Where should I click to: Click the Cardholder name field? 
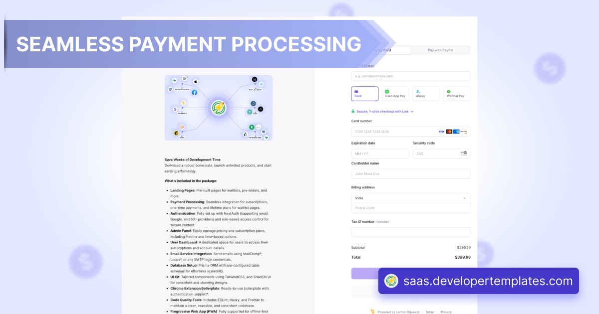coord(411,174)
